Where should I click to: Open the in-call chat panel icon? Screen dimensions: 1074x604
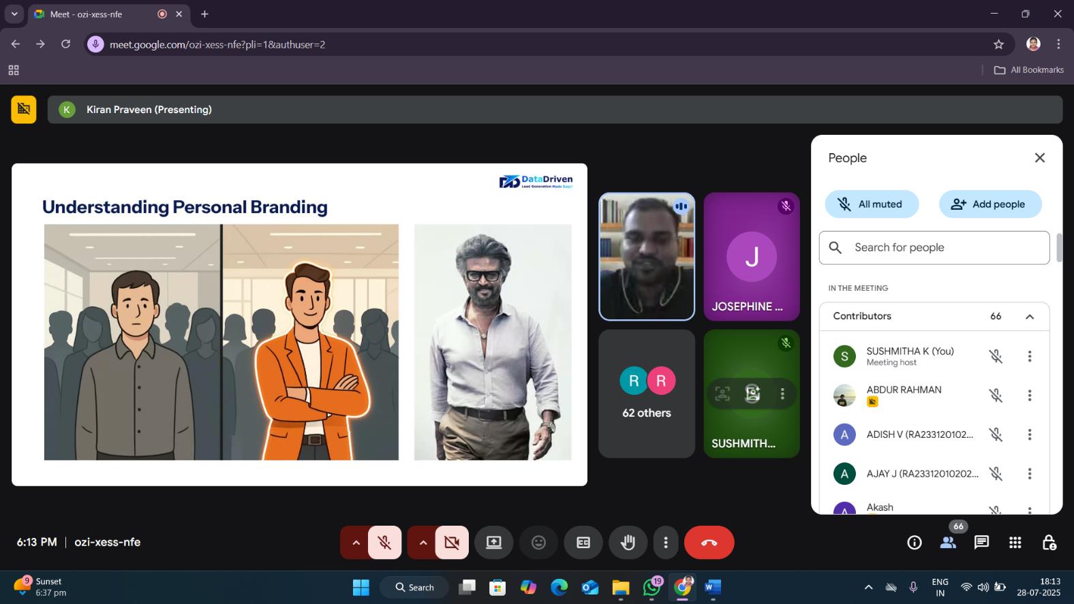[x=981, y=543]
